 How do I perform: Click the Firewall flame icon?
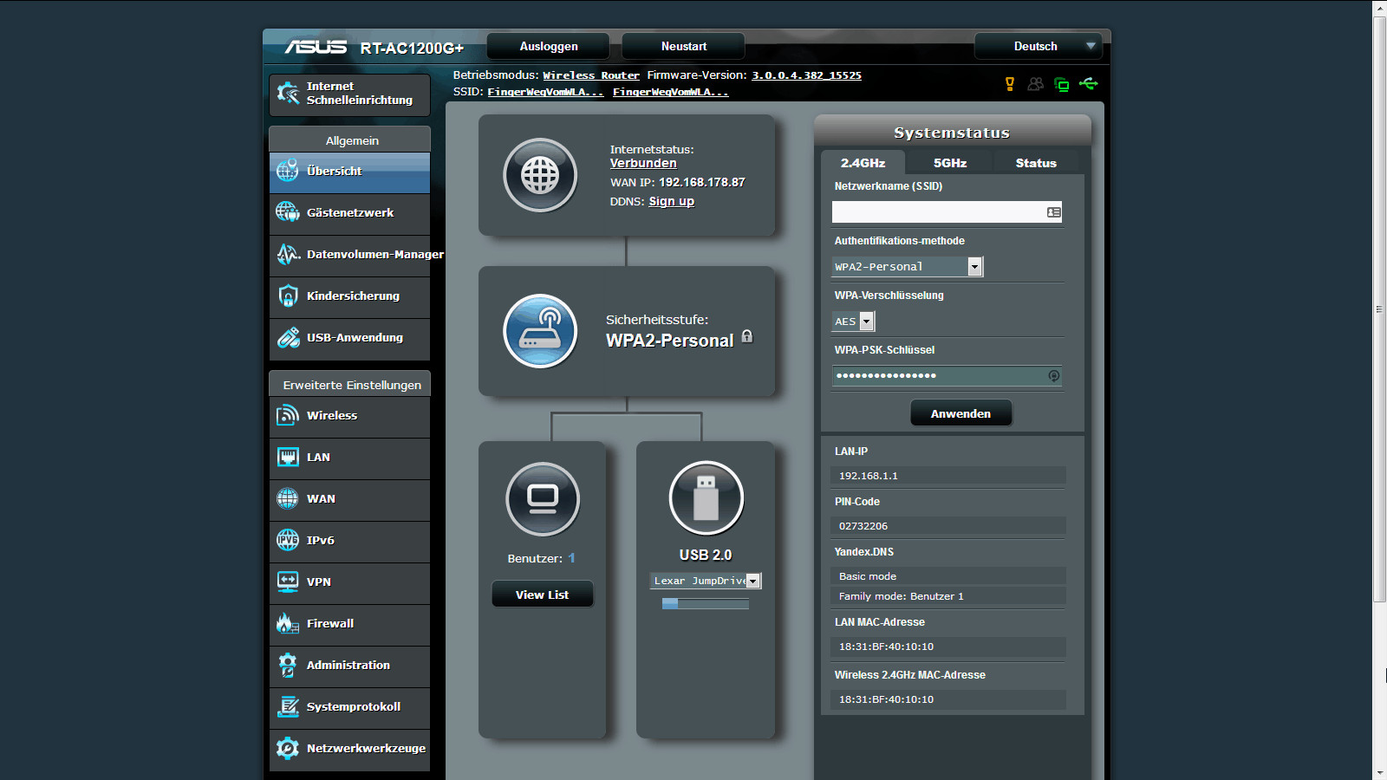coord(288,624)
